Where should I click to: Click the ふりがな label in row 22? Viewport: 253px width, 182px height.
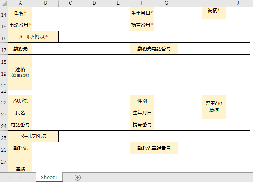tap(20, 101)
